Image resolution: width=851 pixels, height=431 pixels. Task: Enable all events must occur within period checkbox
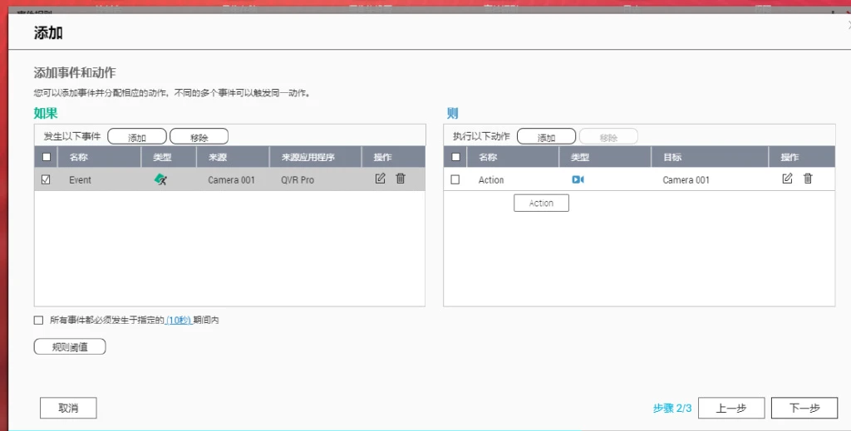pos(38,321)
